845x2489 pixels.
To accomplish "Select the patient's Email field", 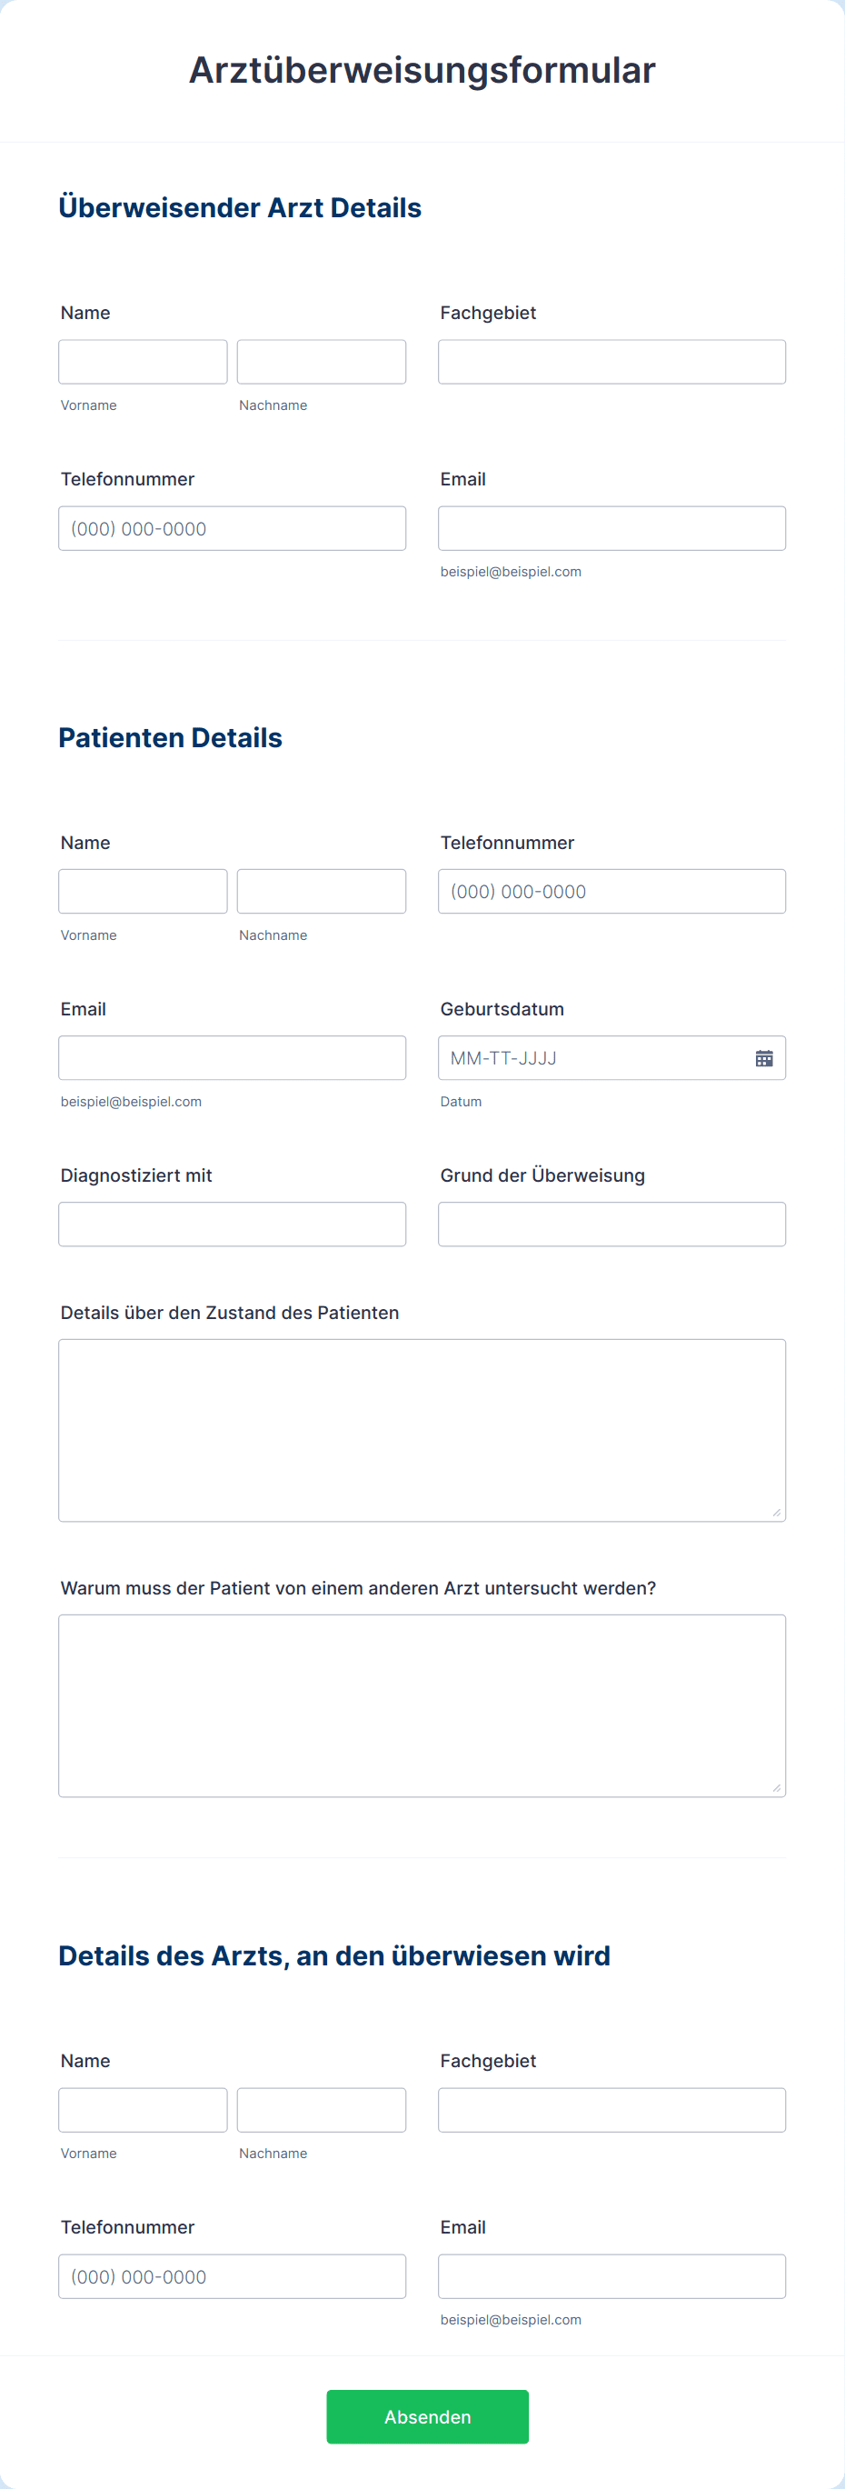I will pyautogui.click(x=232, y=1058).
